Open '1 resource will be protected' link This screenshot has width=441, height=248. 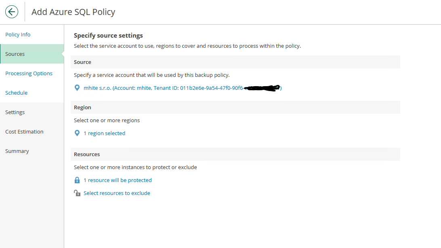pyautogui.click(x=118, y=180)
